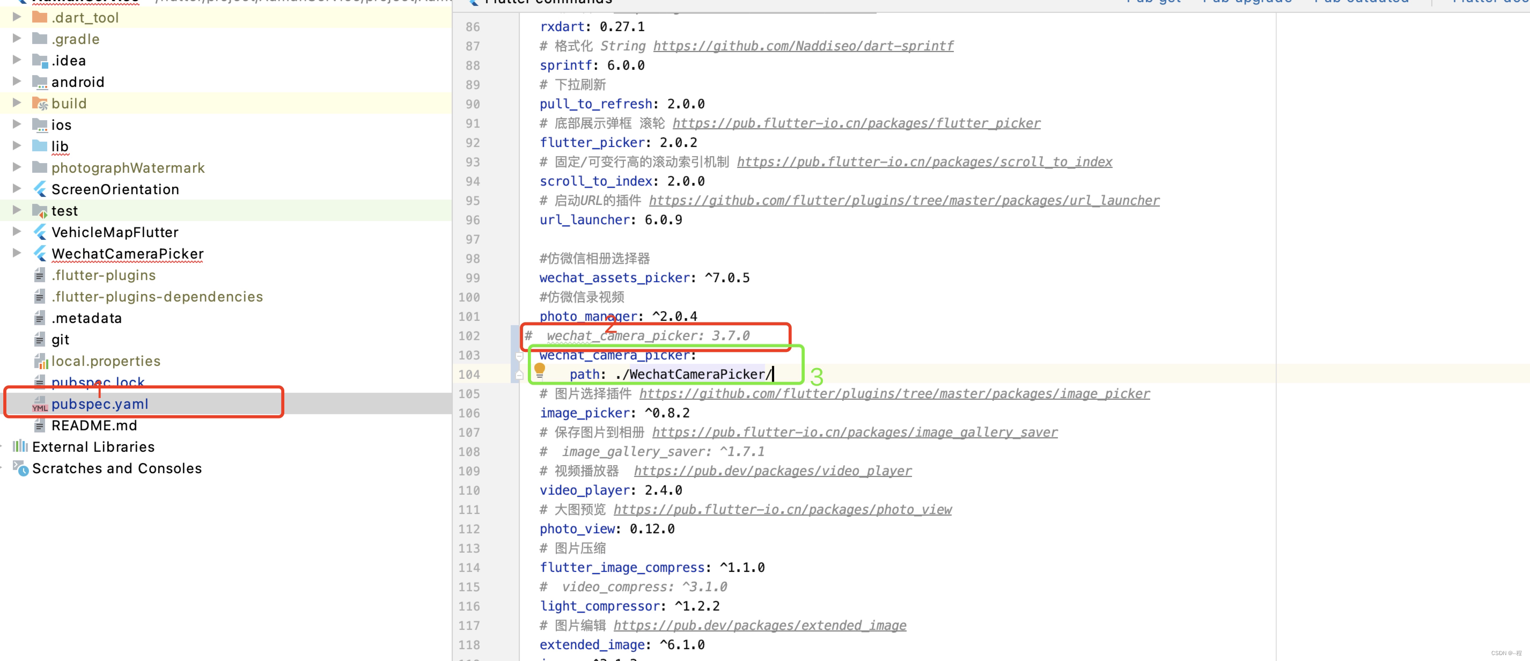Click the build folder icon
1530x661 pixels.
coord(39,104)
